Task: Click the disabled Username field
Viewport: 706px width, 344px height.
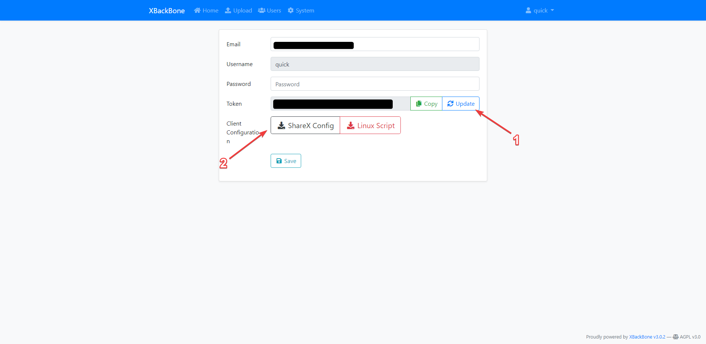Action: tap(375, 64)
